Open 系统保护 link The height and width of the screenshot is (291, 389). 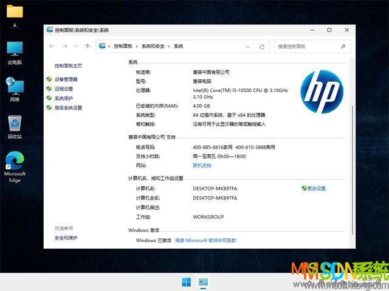(x=64, y=98)
